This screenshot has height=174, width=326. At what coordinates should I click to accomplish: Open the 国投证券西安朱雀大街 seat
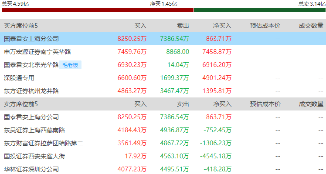[x=34, y=156]
